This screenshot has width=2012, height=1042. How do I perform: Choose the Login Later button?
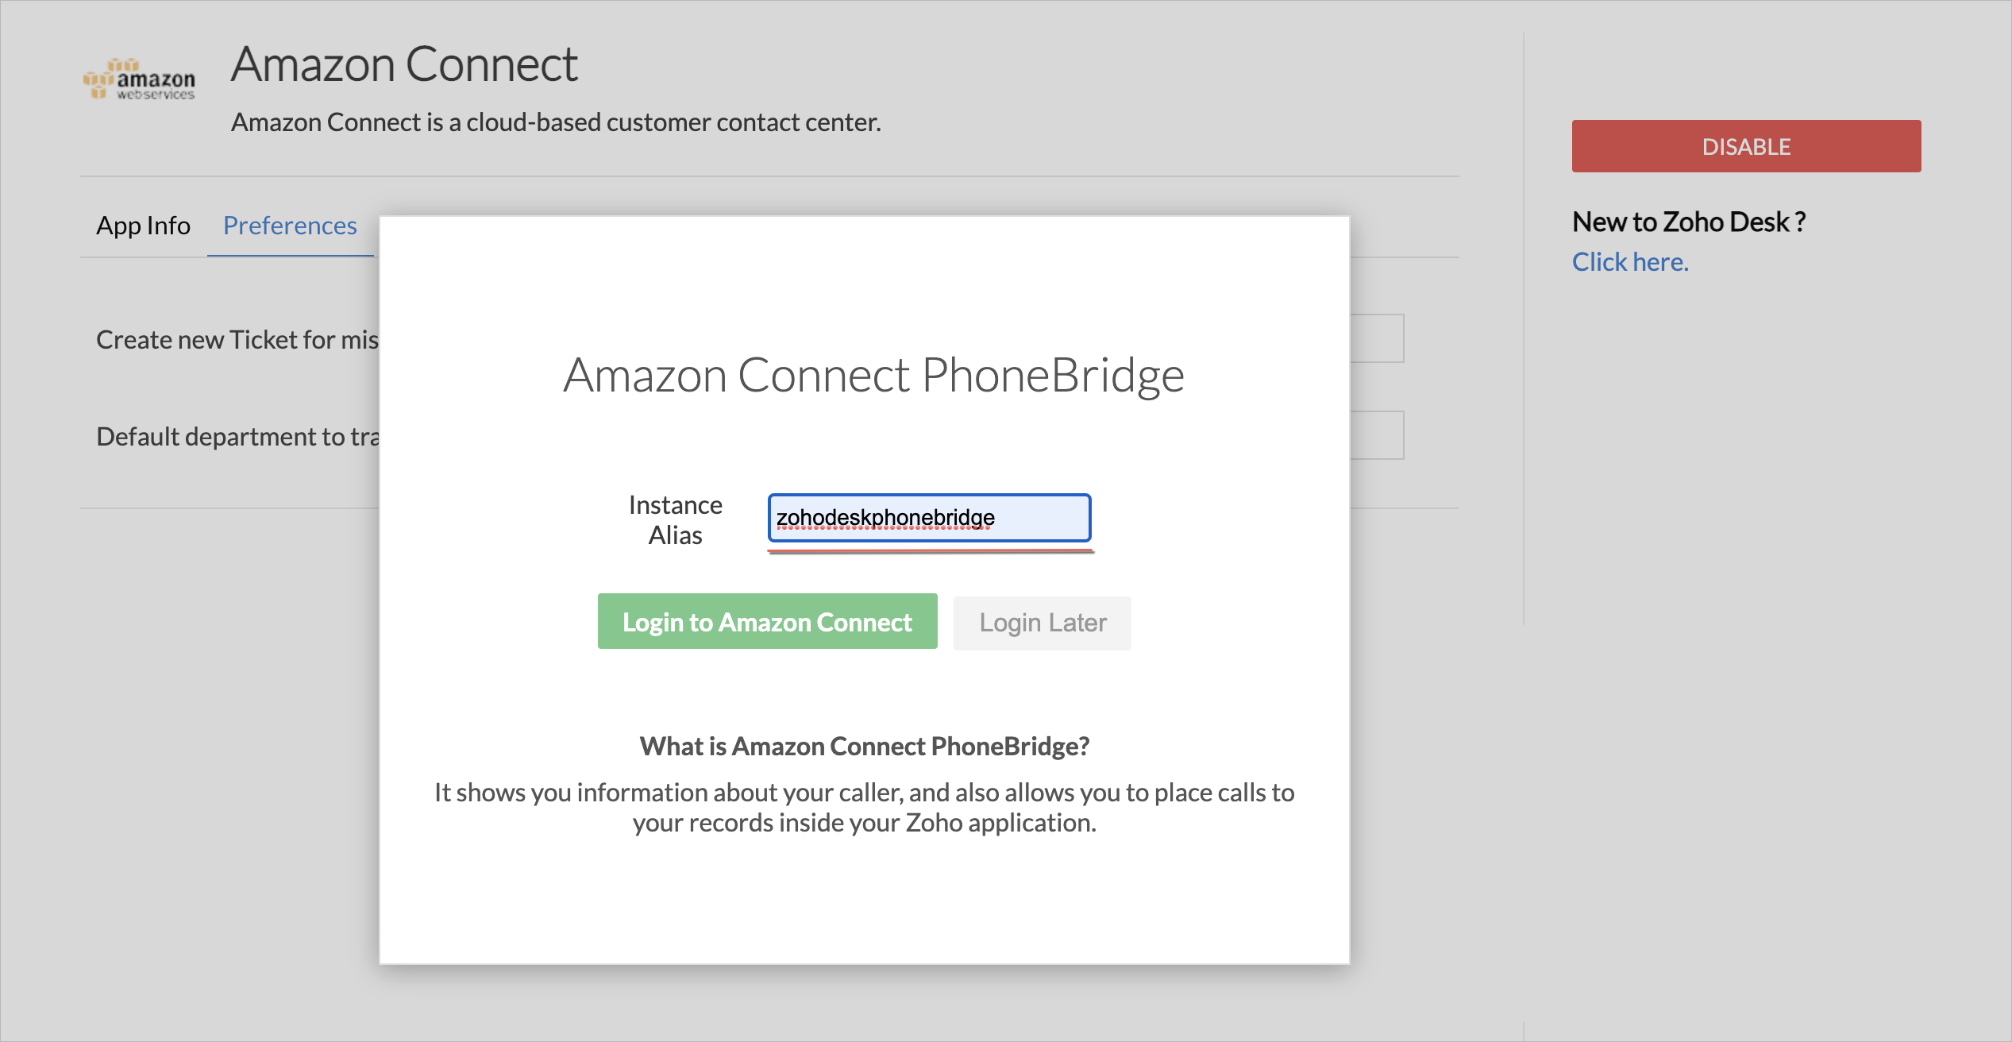pos(1042,623)
